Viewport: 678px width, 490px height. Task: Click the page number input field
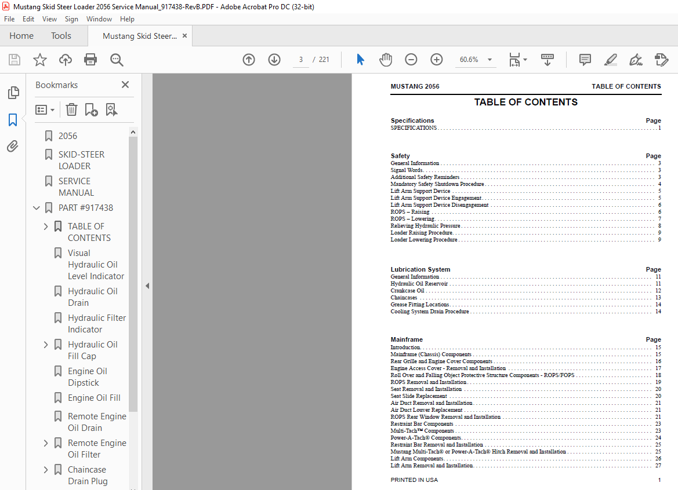(301, 60)
